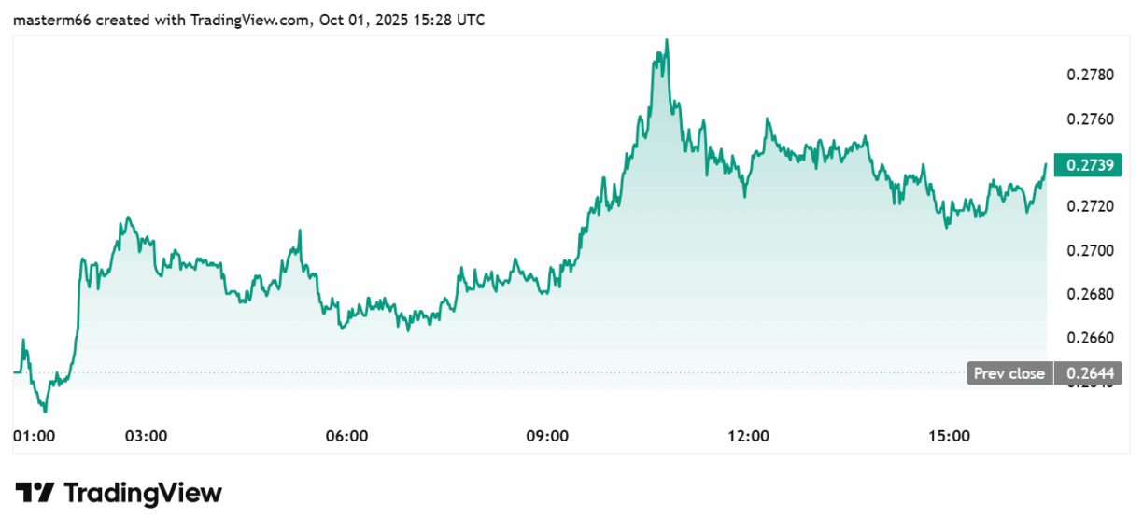Click the 0.2780 price axis label
The image size is (1143, 532).
[x=1089, y=74]
